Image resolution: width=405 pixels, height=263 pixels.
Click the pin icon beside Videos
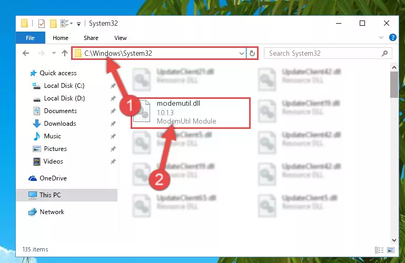(113, 161)
